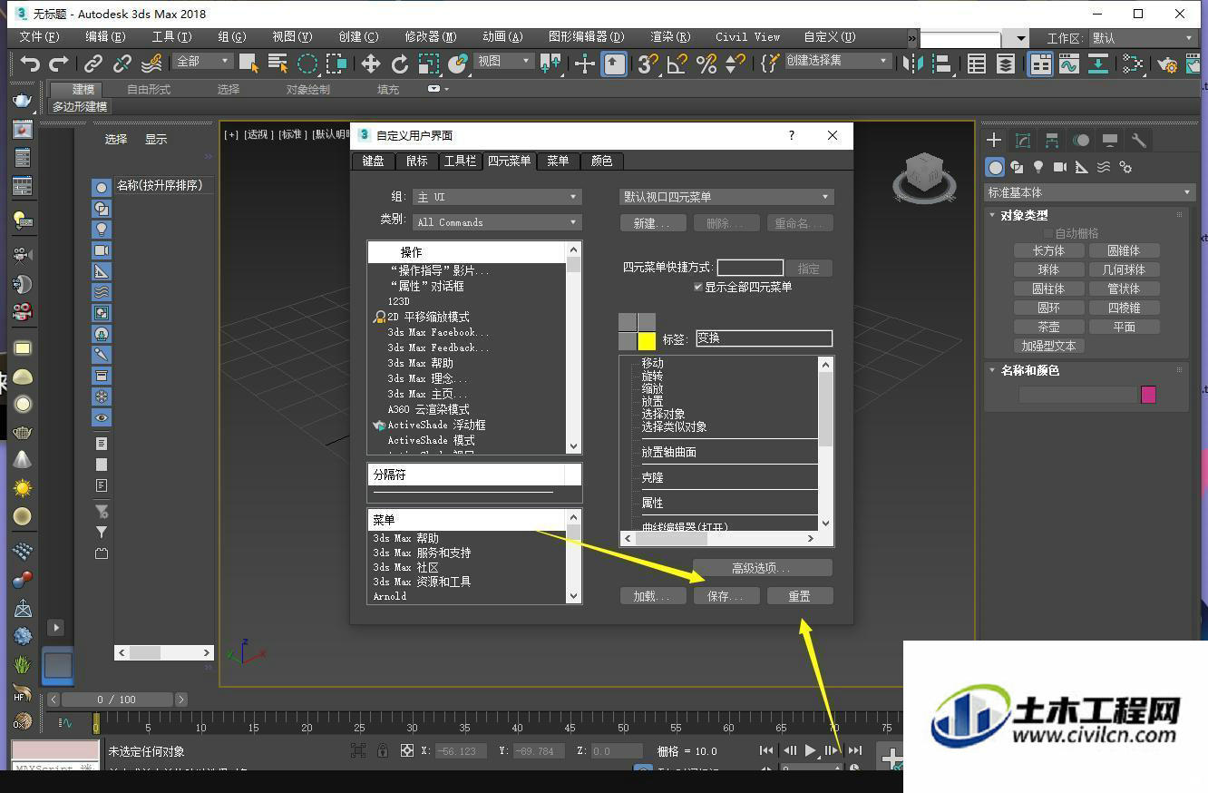Select the Helpers category in Create panel
Viewport: 1208px width, 793px height.
[x=1082, y=167]
